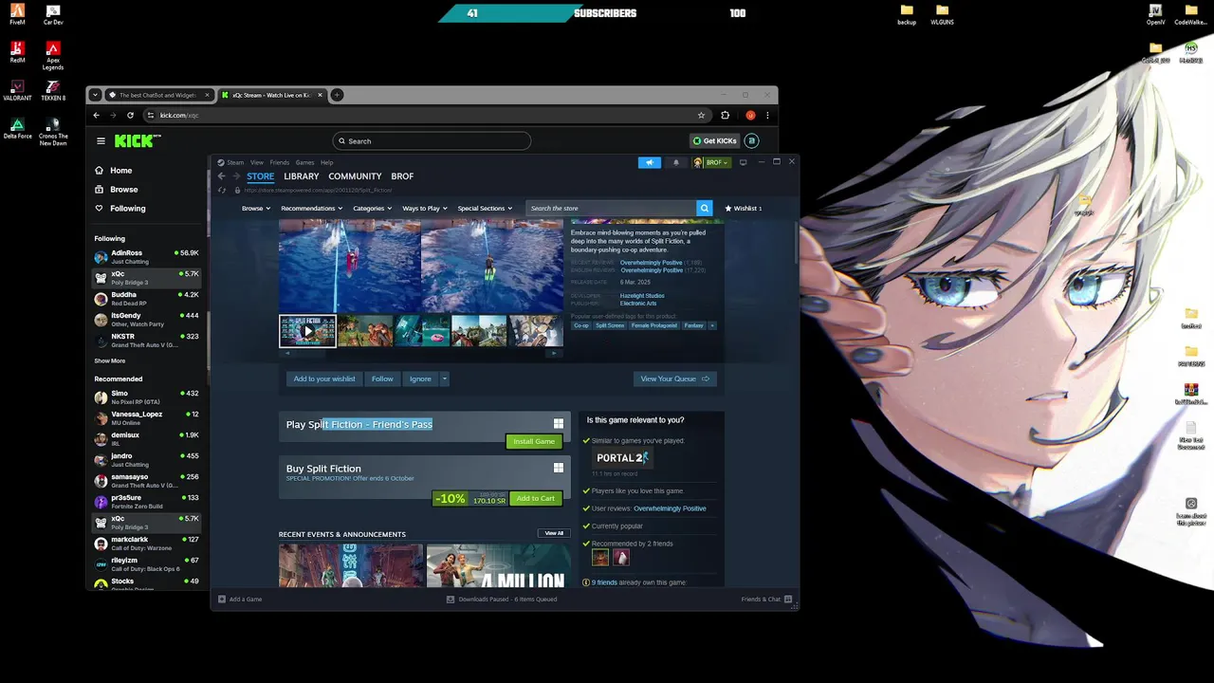Open the Steam View menu

(x=257, y=162)
